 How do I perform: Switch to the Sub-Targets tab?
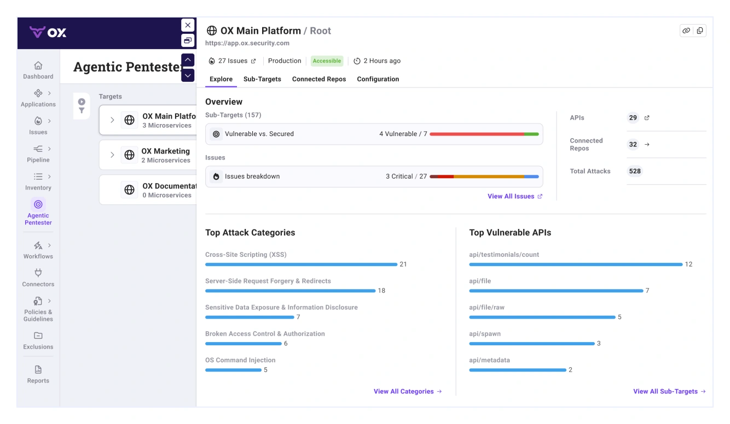pos(262,79)
